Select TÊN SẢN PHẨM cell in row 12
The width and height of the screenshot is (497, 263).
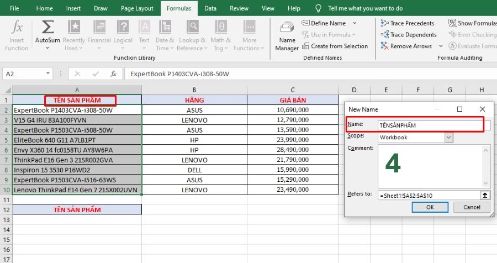tap(77, 210)
